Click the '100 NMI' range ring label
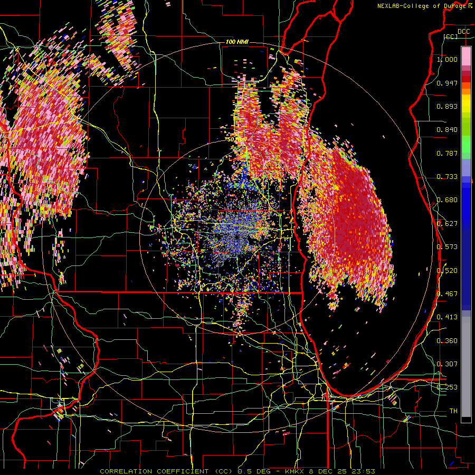475x475 pixels. (x=237, y=42)
